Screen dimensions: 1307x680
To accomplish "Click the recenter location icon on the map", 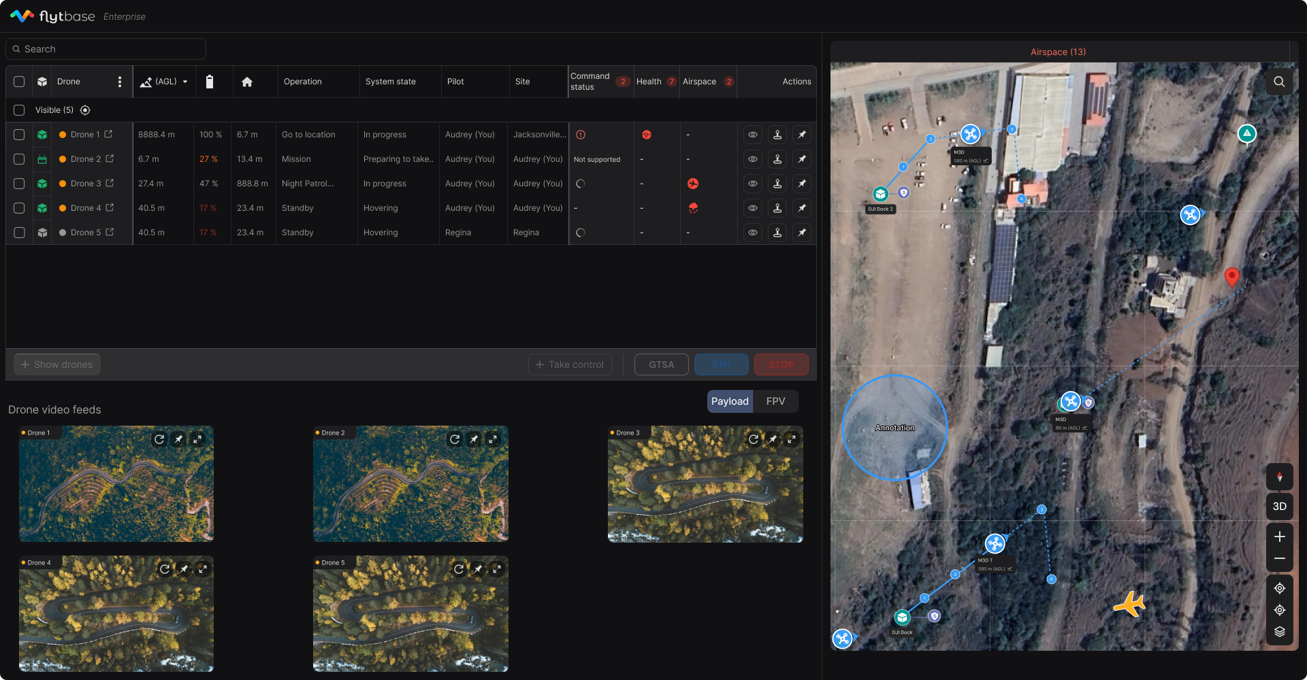I will coord(1280,588).
